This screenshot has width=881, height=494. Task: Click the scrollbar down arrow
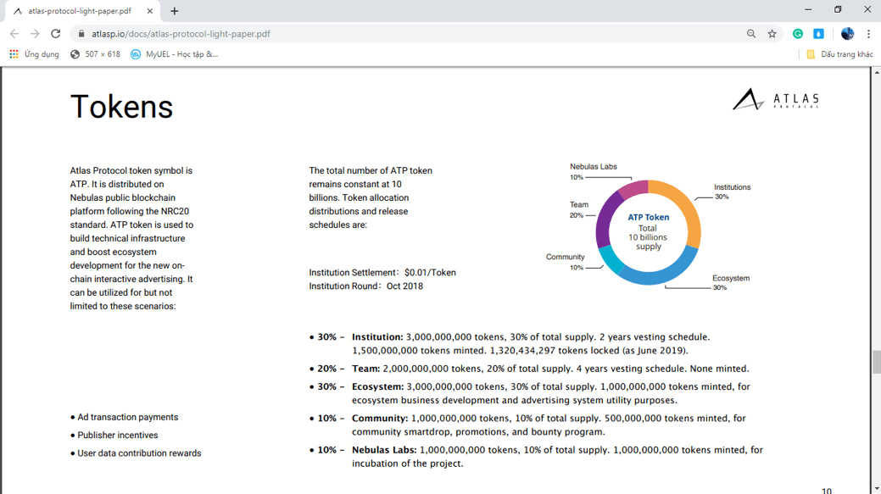point(876,489)
